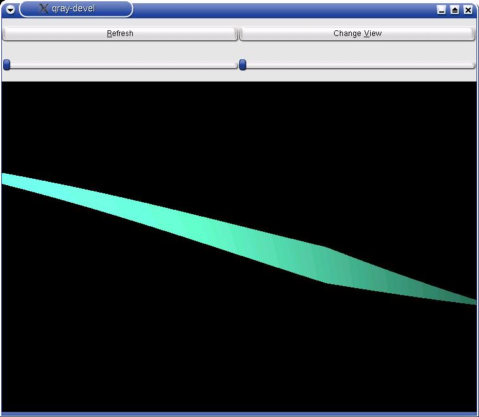Grab the left slider's blue handle
This screenshot has width=479, height=417.
pyautogui.click(x=6, y=64)
